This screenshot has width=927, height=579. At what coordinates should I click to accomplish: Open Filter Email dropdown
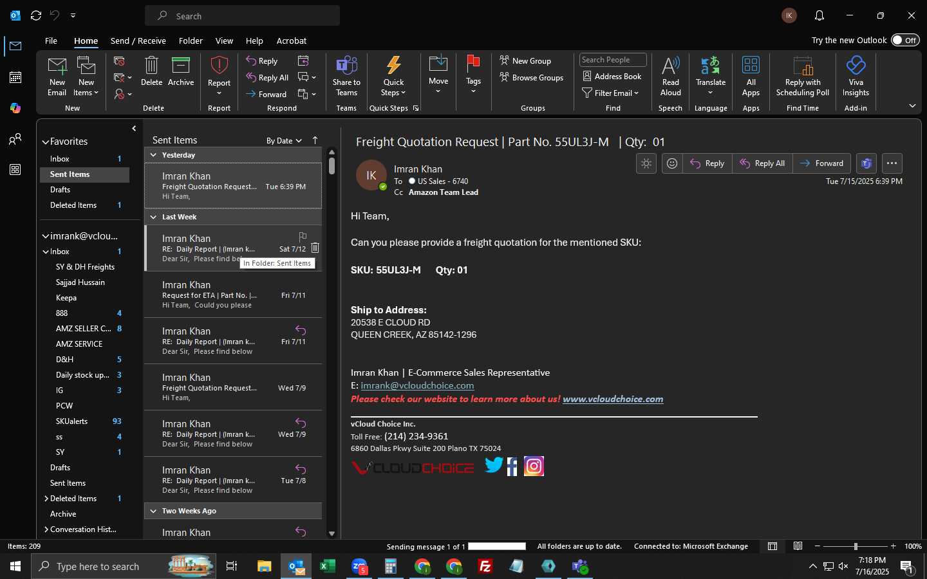click(610, 93)
